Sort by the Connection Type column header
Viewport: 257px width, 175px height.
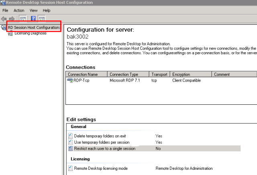tap(124, 74)
